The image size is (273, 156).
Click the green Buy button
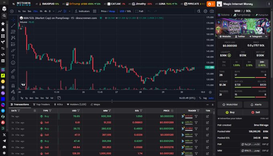(230, 112)
